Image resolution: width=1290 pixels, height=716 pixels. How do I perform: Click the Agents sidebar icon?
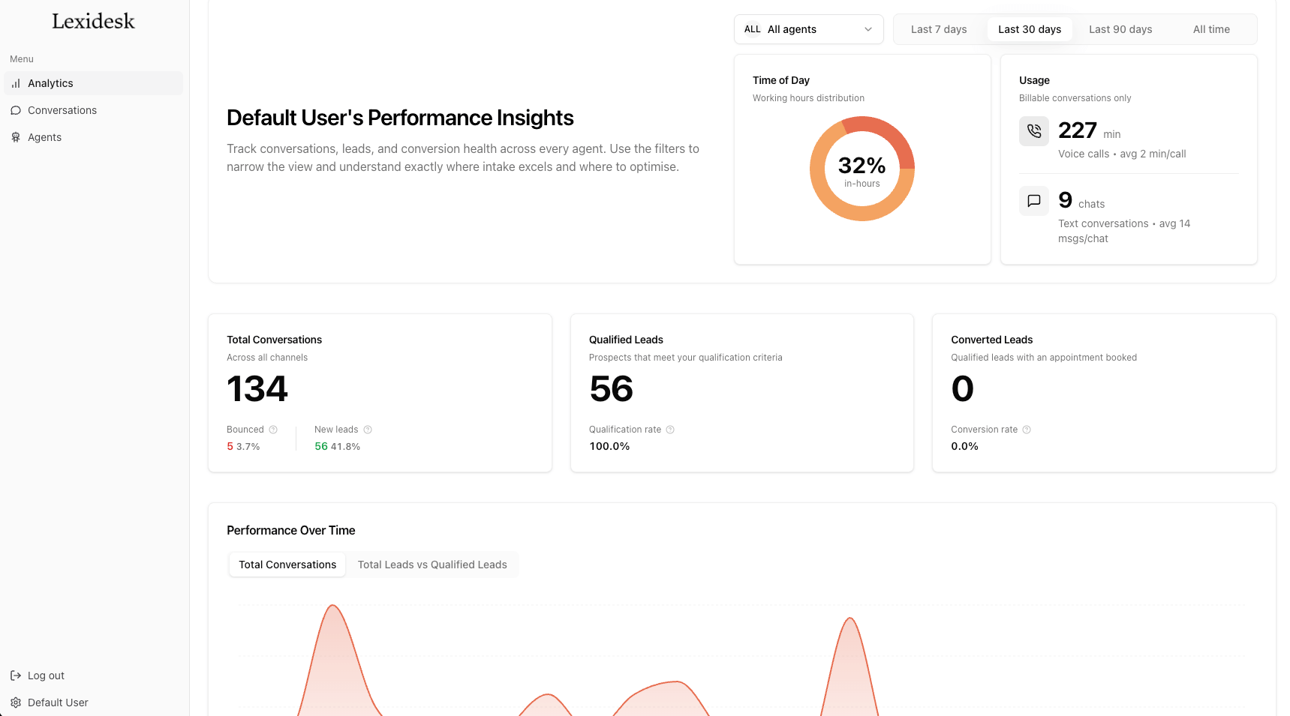click(16, 137)
